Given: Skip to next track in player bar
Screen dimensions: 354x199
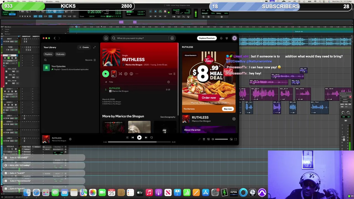Looking at the screenshot, I should 146,137.
